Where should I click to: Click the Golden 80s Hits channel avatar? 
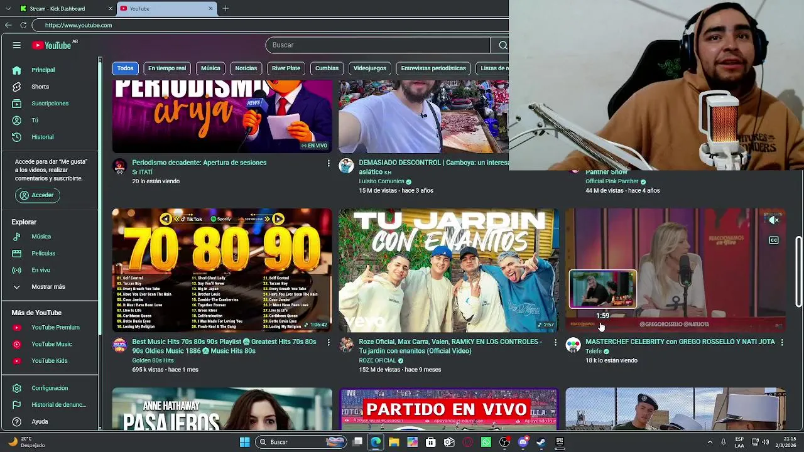coord(119,345)
